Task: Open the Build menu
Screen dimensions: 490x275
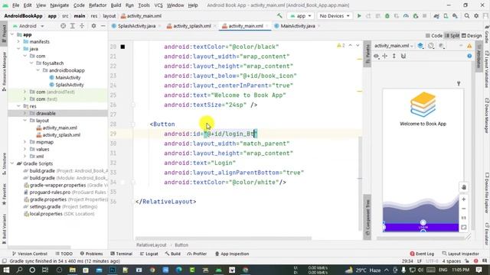Action: tap(116, 5)
